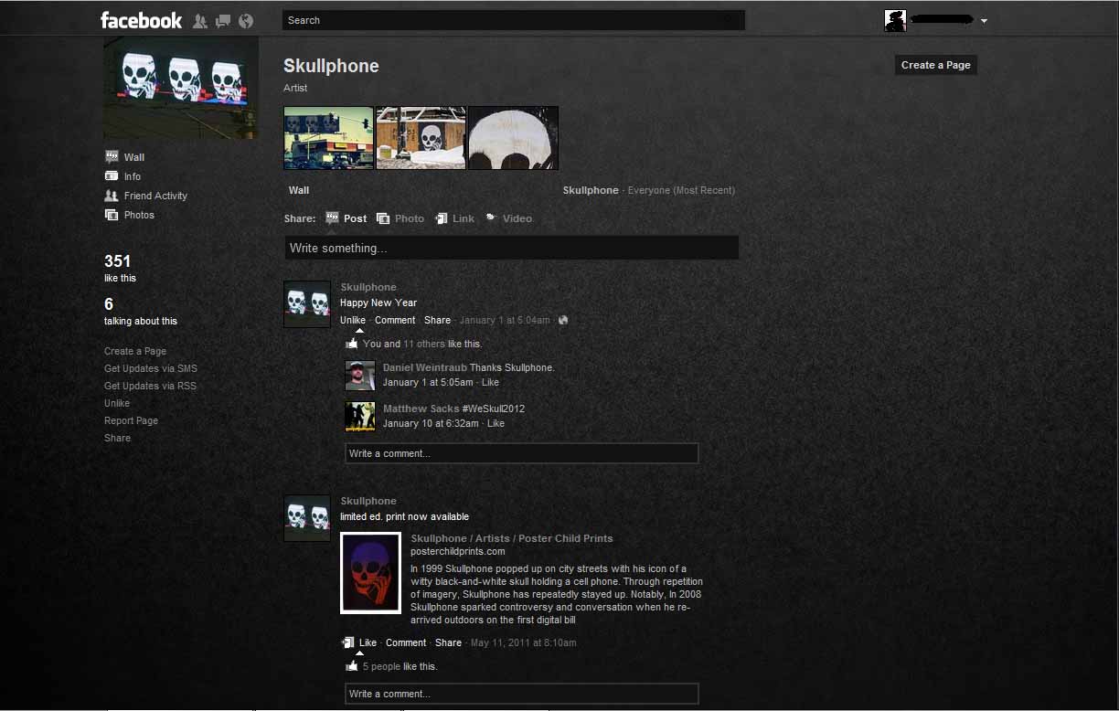Open Info in the left sidebar

point(133,176)
